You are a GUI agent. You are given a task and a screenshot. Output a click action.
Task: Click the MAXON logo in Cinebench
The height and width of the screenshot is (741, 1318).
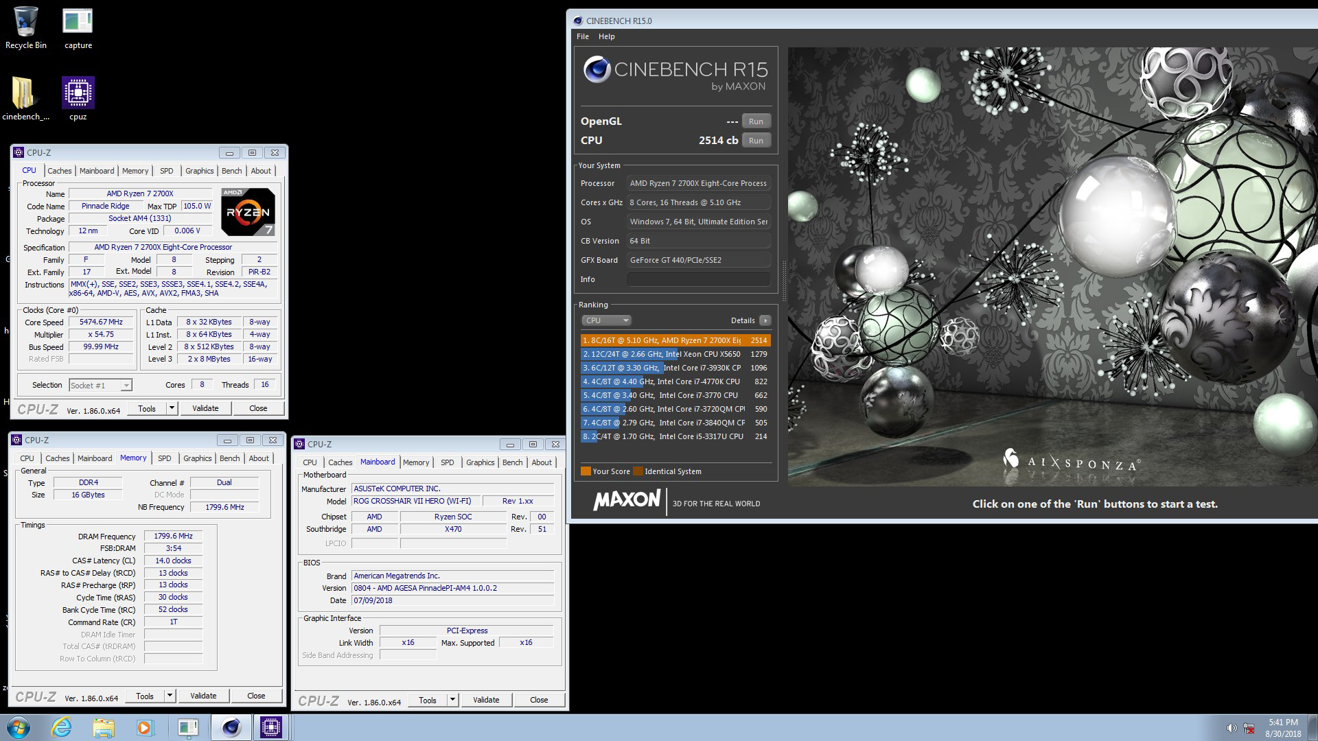(x=627, y=500)
